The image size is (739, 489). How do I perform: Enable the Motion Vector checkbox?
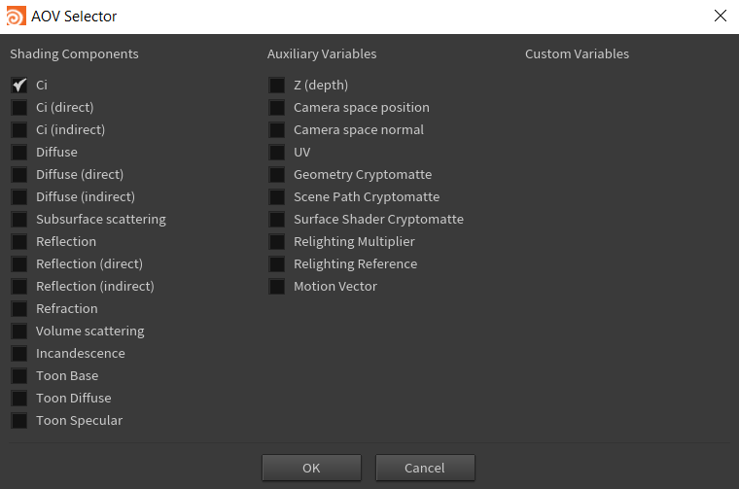277,287
